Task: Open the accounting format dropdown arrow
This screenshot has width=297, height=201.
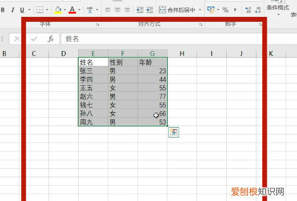Action: (218, 10)
